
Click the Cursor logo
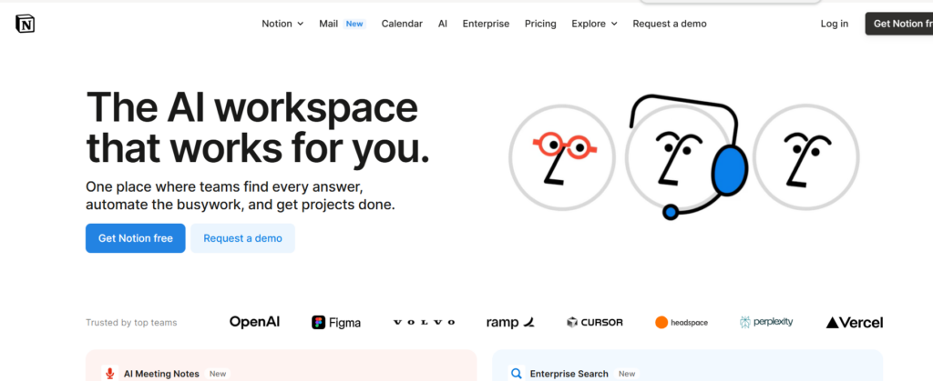[x=597, y=322]
